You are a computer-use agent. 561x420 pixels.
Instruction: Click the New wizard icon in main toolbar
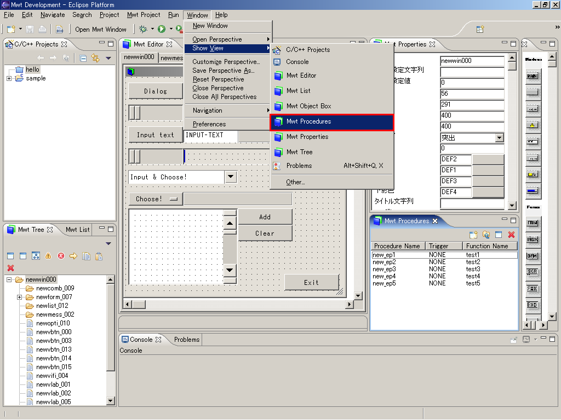pyautogui.click(x=11, y=30)
